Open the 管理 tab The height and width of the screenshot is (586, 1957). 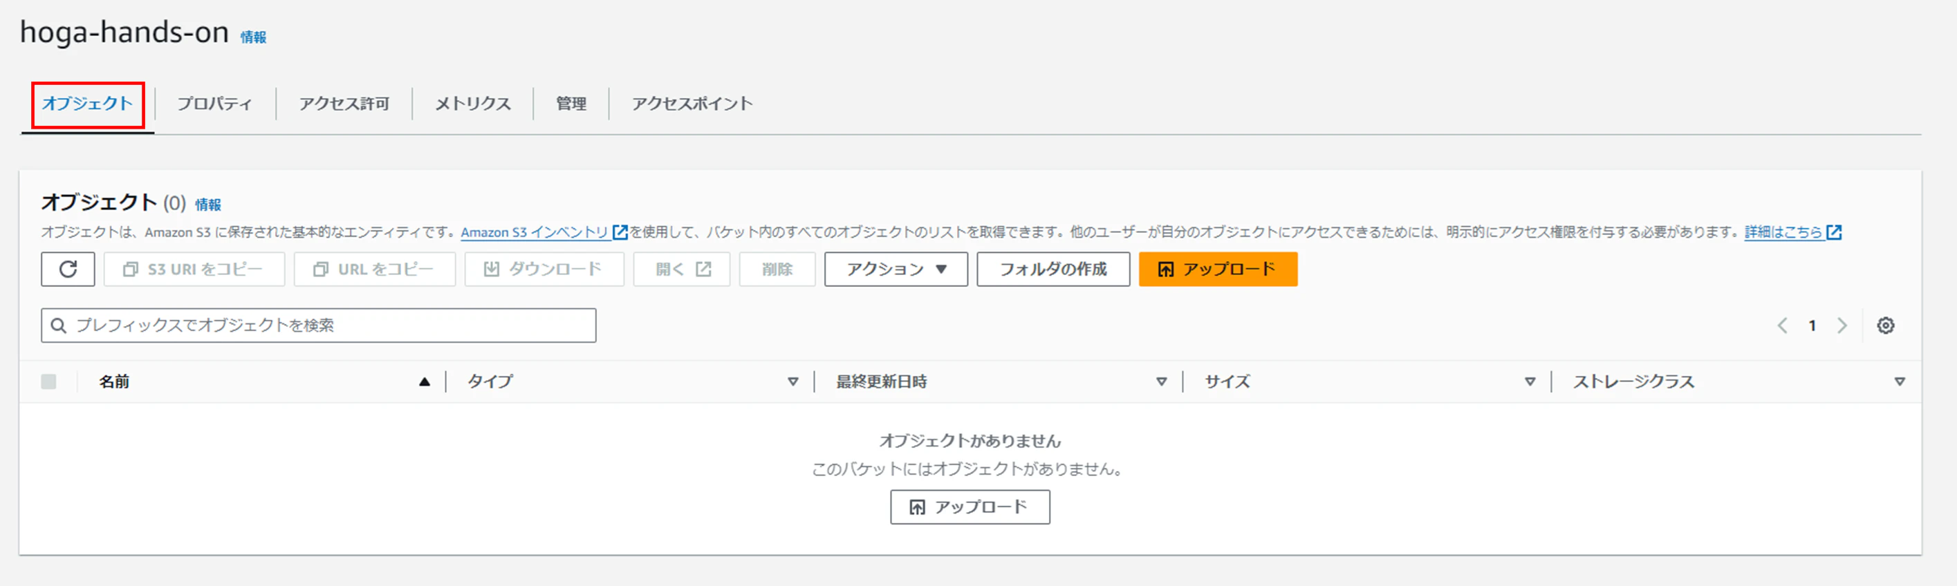coord(571,104)
